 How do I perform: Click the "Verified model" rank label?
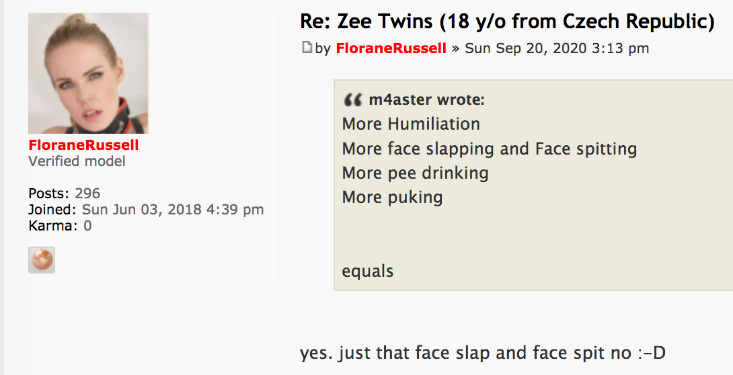77,161
